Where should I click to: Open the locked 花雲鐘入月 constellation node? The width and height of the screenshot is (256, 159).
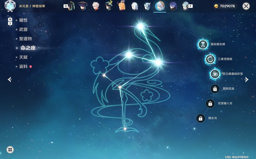pos(210,104)
